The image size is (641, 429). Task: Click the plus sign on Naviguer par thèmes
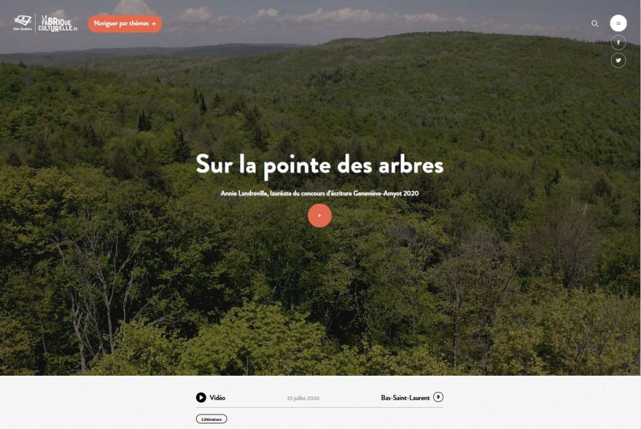click(x=154, y=24)
